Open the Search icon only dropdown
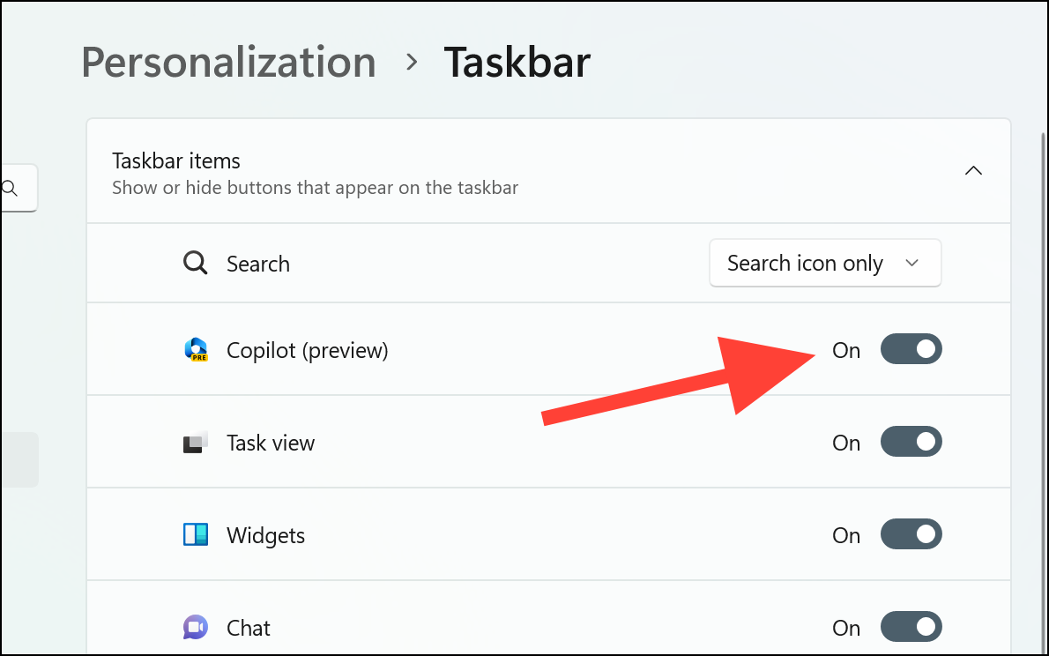This screenshot has width=1049, height=656. click(824, 263)
